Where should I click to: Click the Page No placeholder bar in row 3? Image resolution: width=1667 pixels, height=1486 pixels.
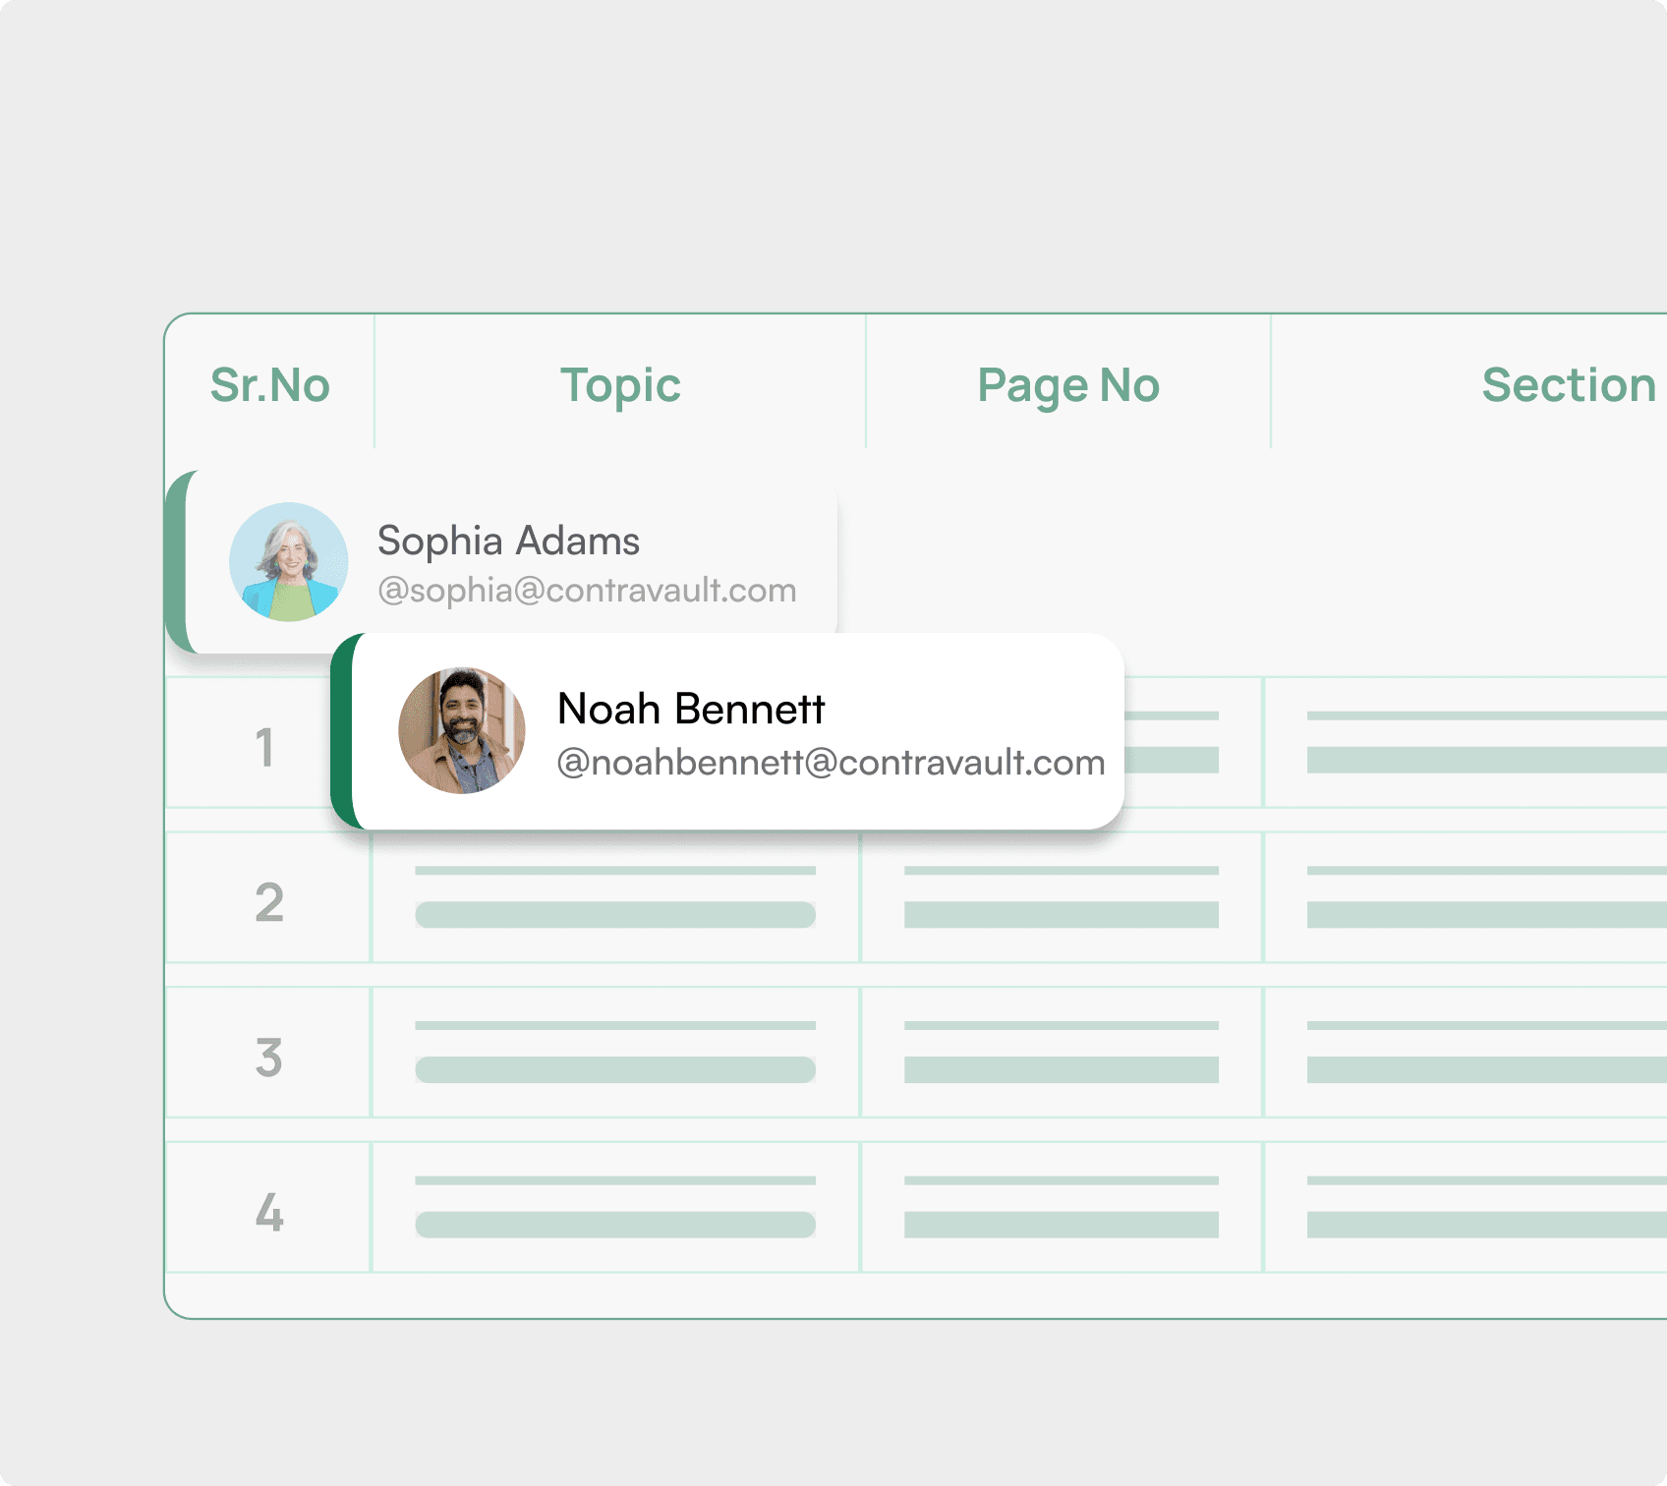tap(1059, 1069)
